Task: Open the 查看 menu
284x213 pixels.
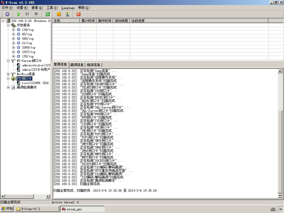Action: (37, 8)
